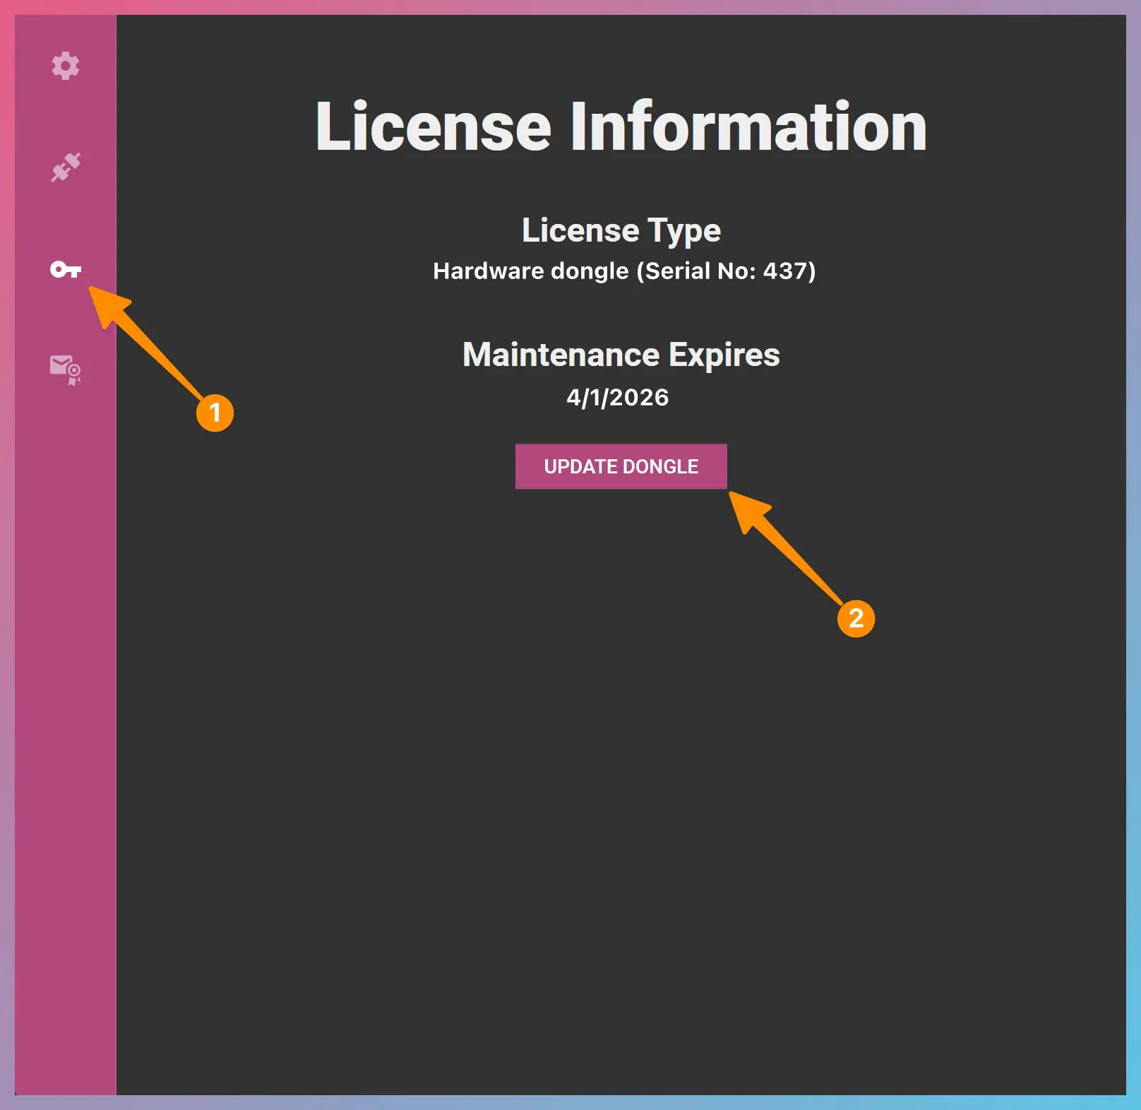Check licensing mail via envelope icon
Viewport: 1141px width, 1110px height.
tap(64, 369)
